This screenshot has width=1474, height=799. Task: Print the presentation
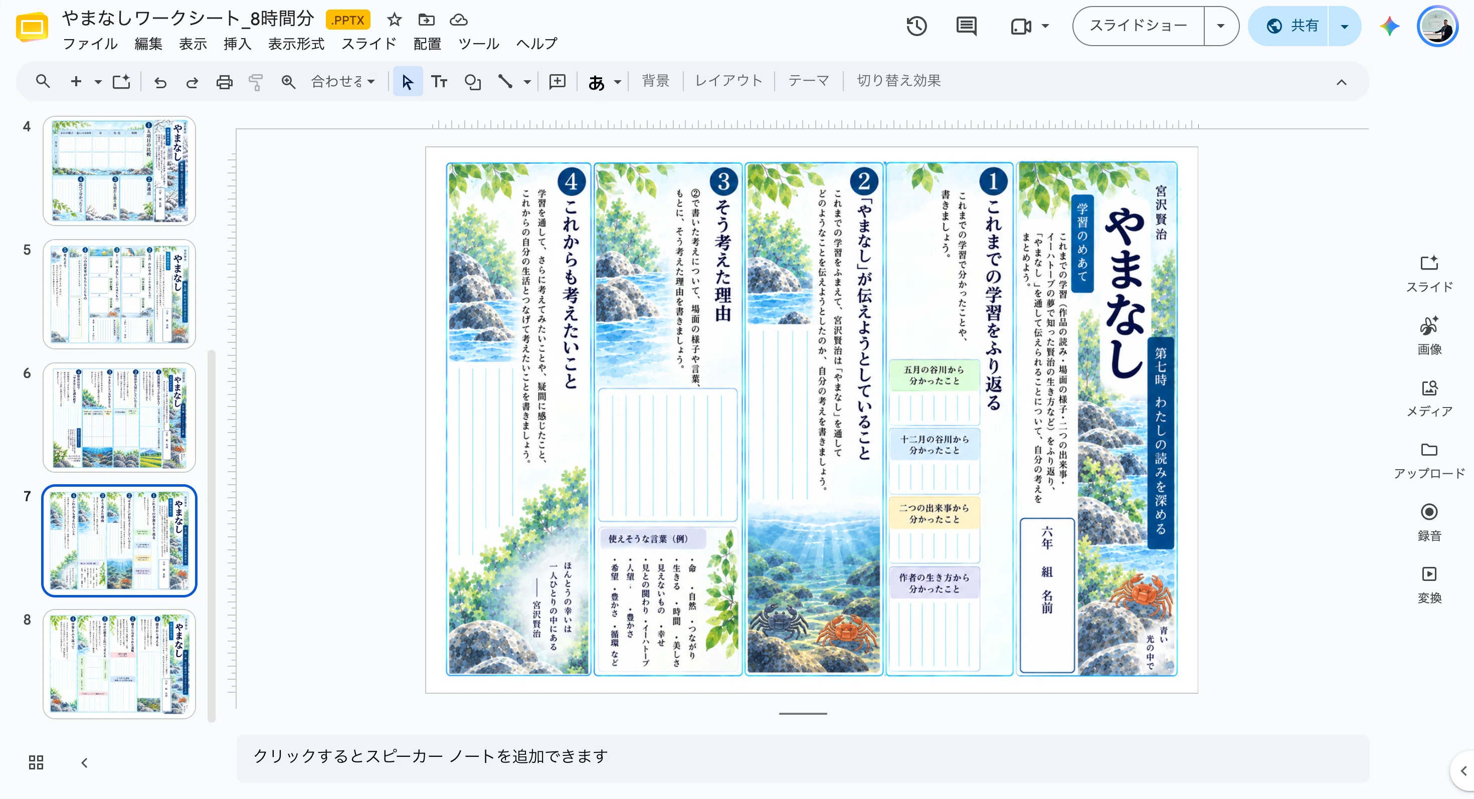[x=224, y=82]
